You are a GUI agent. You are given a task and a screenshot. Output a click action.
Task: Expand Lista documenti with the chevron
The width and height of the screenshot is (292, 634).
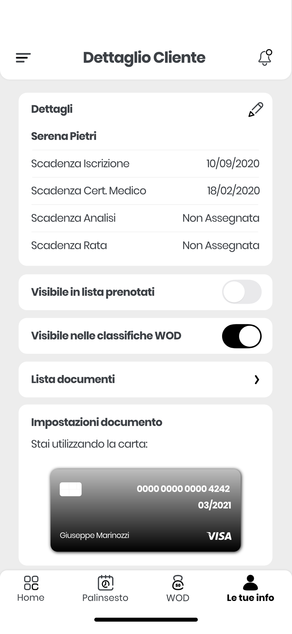coord(257,380)
